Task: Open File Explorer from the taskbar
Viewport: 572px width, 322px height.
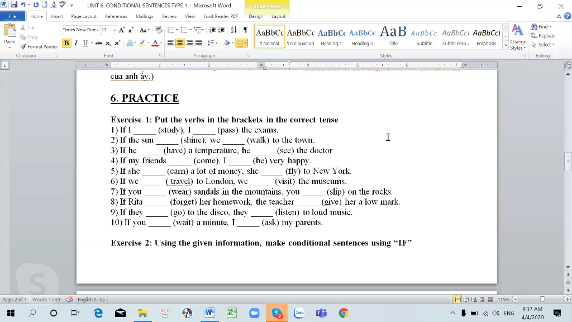Action: (x=142, y=313)
